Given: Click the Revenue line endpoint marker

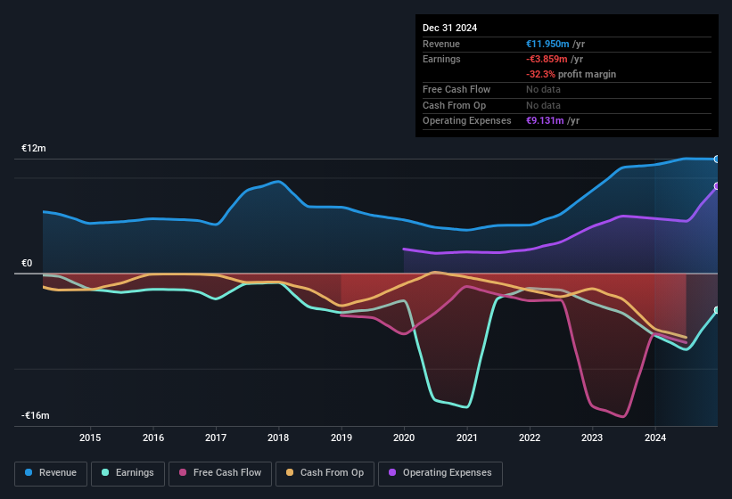Looking at the screenshot, I should click(x=717, y=160).
